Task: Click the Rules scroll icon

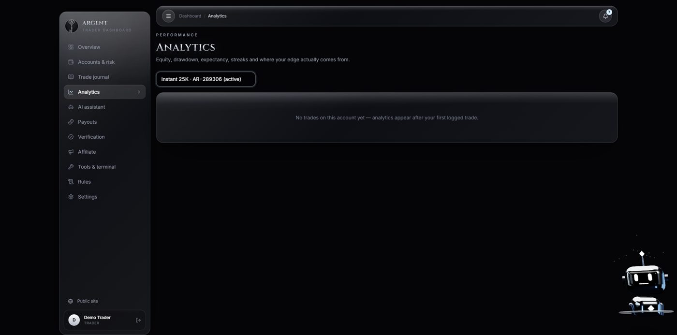Action: pyautogui.click(x=71, y=182)
